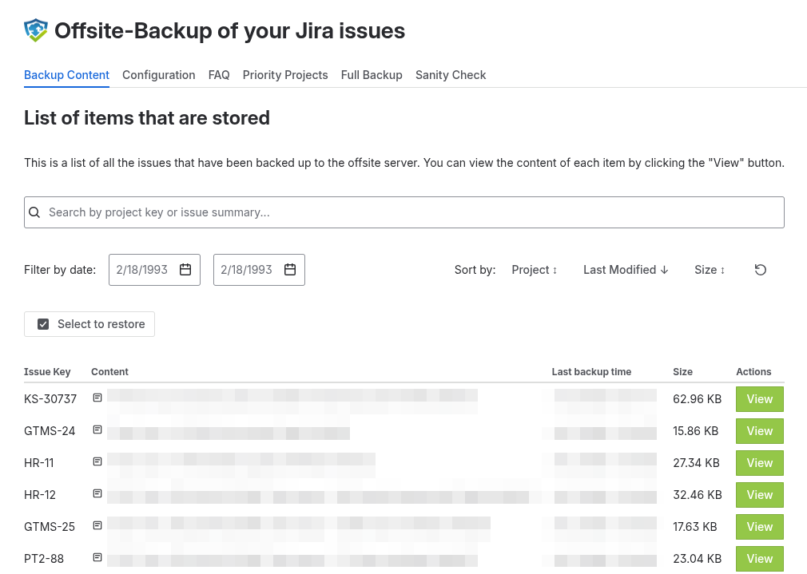
Task: Click the document icon beside GTMS-25
Action: coord(97,524)
